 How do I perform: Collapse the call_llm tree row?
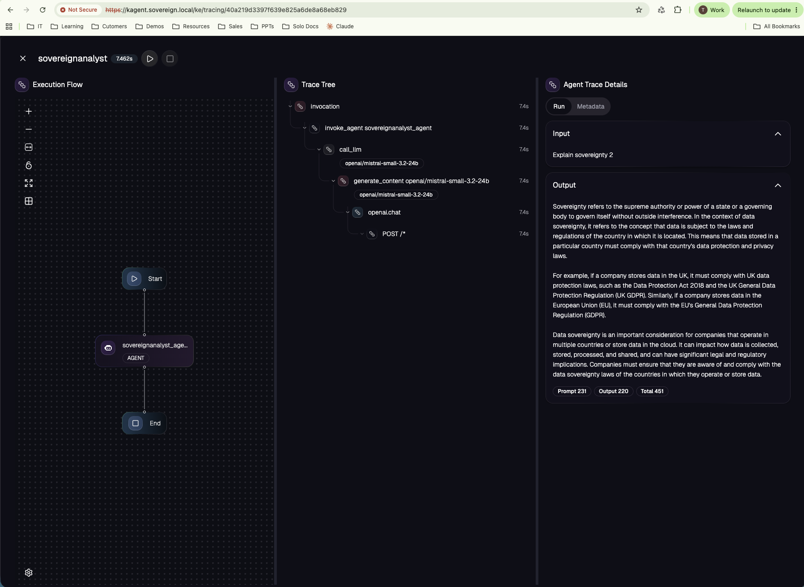(x=319, y=149)
